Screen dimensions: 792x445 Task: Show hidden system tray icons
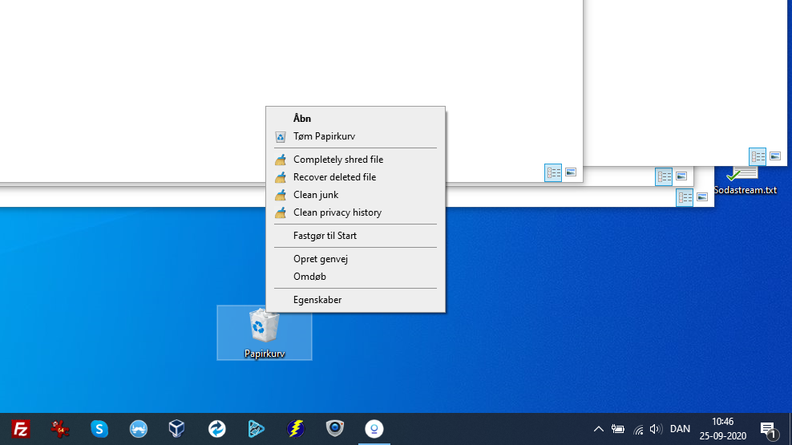tap(598, 429)
